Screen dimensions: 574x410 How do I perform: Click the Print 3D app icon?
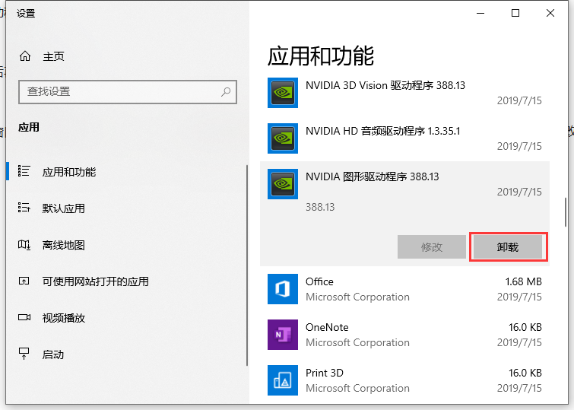tap(283, 380)
